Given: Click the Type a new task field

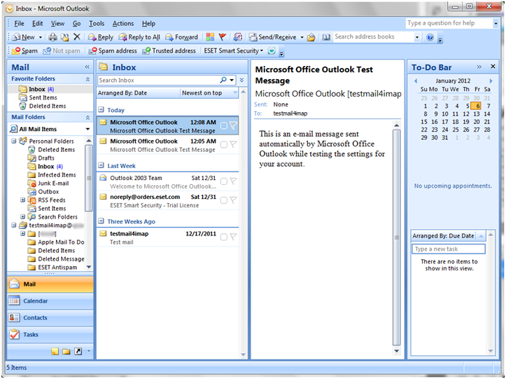Looking at the screenshot, I should tap(449, 249).
